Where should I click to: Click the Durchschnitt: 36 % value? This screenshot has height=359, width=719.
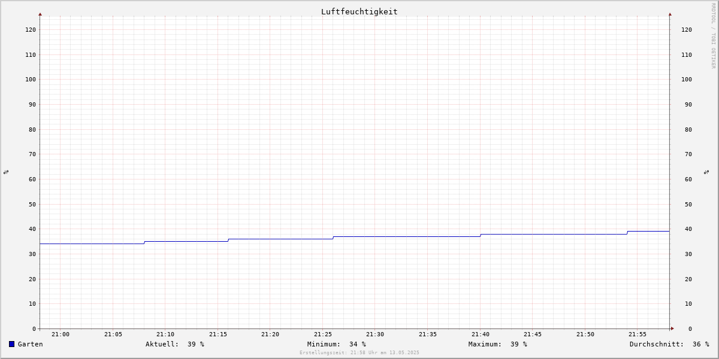click(x=669, y=344)
